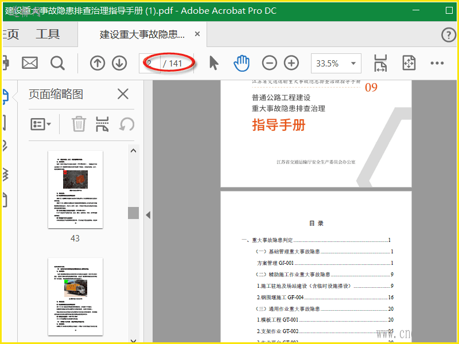Zoom out with minus icon
The image size is (459, 344).
point(269,63)
